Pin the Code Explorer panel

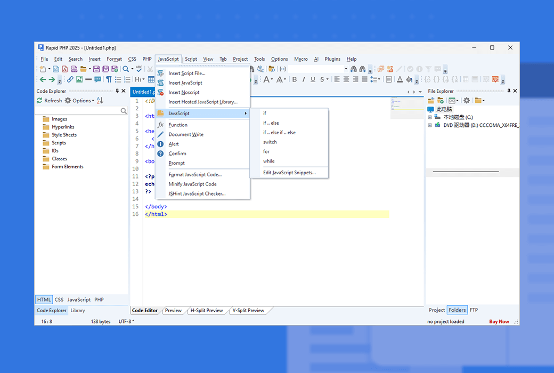[x=117, y=91]
